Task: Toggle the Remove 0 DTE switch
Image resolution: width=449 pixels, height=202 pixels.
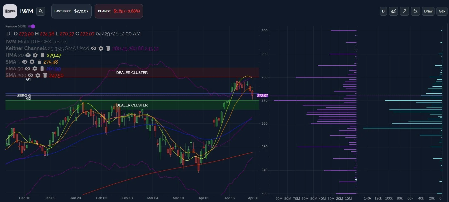Action: point(31,26)
